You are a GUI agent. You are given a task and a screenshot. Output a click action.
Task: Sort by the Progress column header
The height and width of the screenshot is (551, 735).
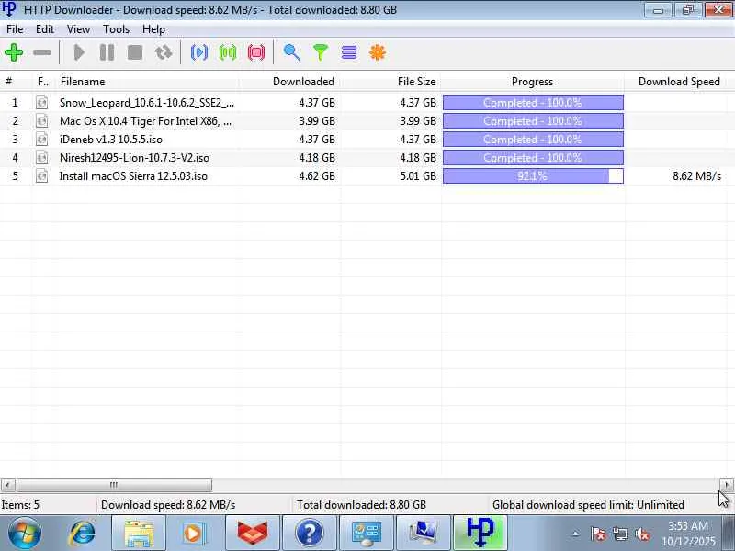(x=533, y=82)
